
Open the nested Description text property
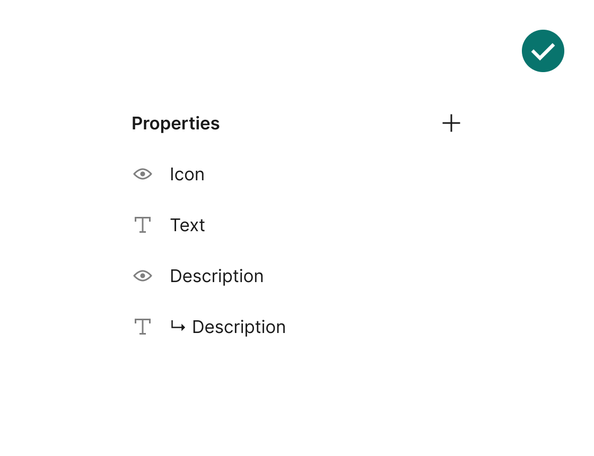click(x=239, y=327)
